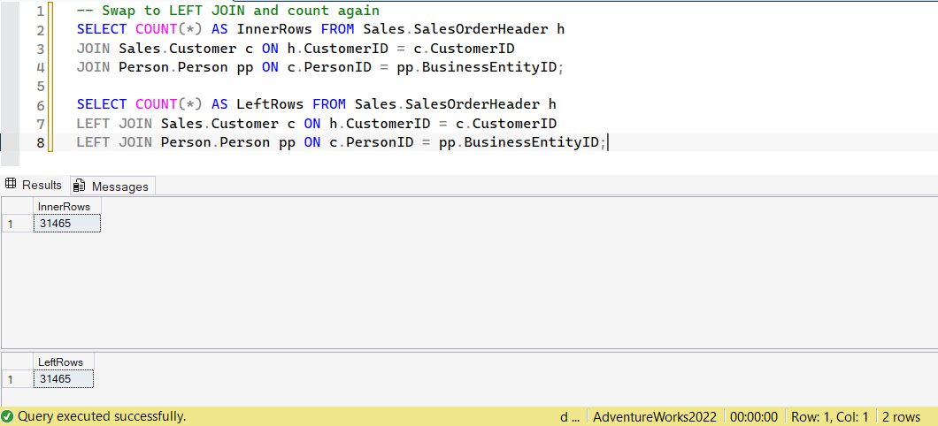Select the InnerRows column header
The image size is (938, 426).
click(x=67, y=207)
